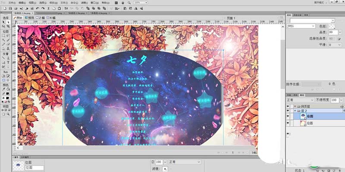Click the 色版 matte color swatch
This screenshot has width=345, height=172.
pyautogui.click(x=332, y=26)
